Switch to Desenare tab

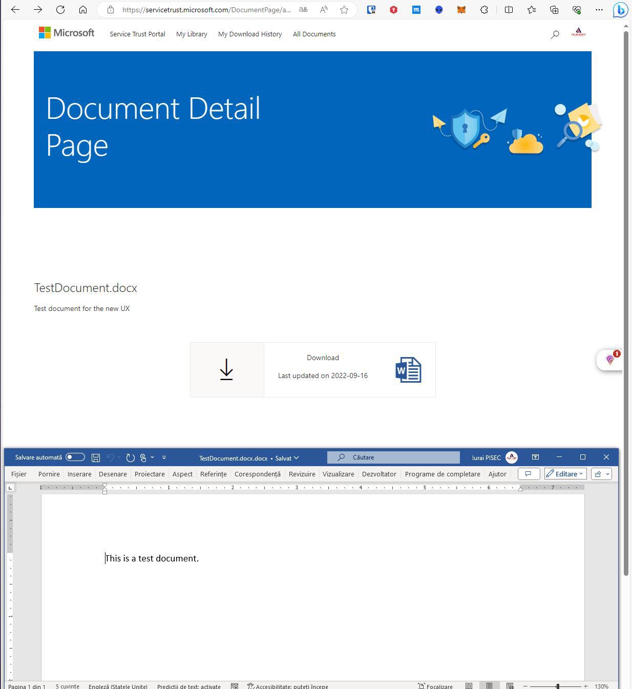click(x=113, y=474)
